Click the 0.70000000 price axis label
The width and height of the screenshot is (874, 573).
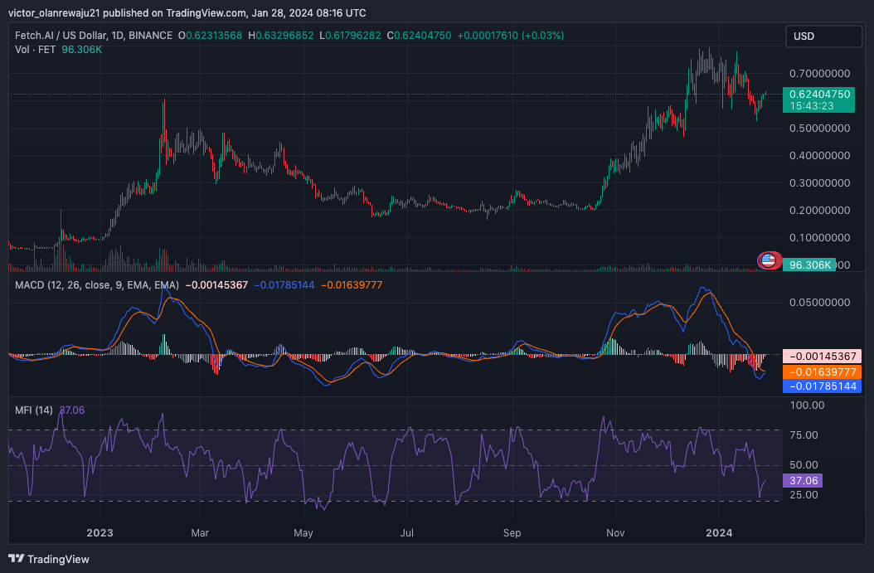coord(819,74)
